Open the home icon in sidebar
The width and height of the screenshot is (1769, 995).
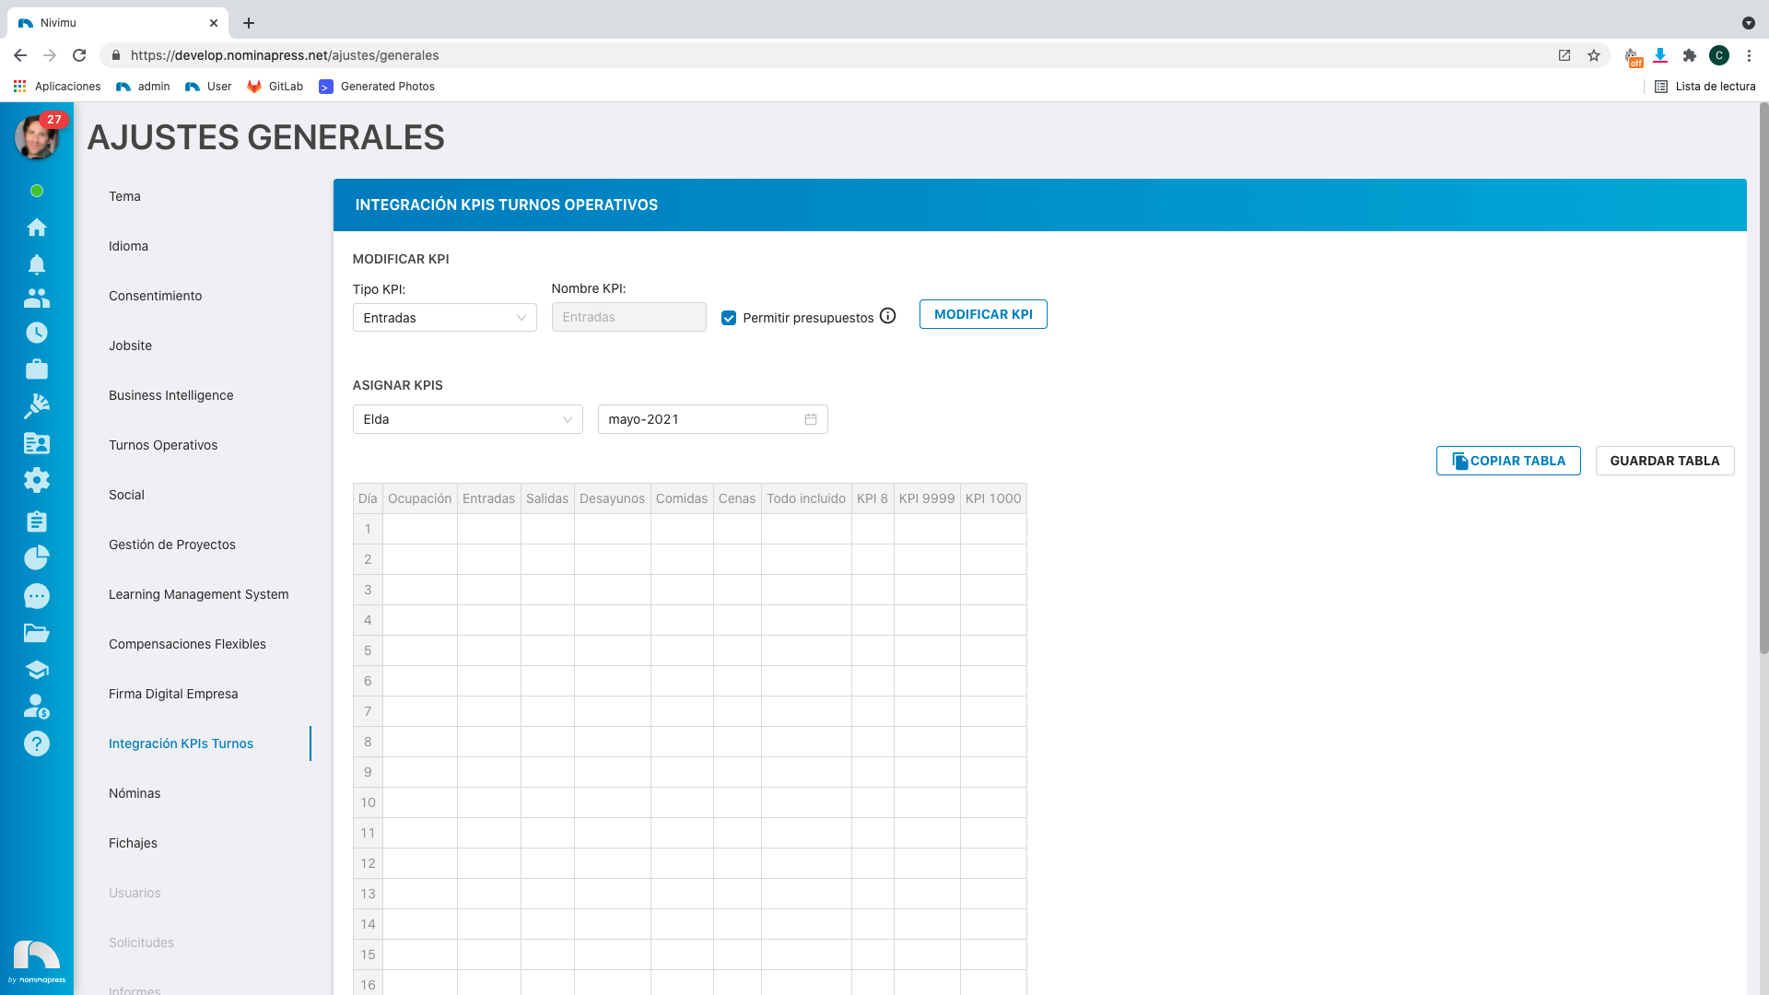coord(37,227)
